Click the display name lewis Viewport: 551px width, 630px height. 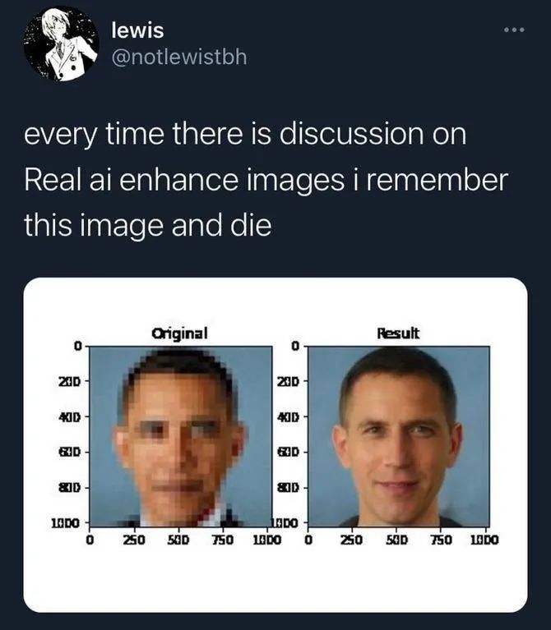pos(137,30)
